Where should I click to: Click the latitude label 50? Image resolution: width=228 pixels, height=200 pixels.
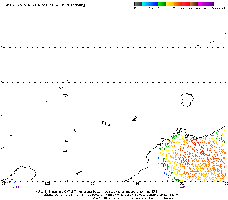pos(2,10)
